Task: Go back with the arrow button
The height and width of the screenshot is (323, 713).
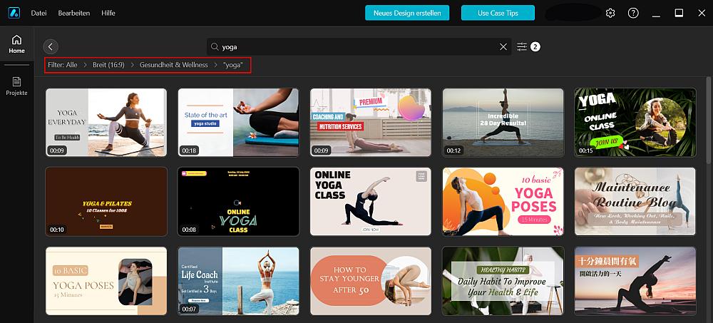Action: pyautogui.click(x=51, y=46)
